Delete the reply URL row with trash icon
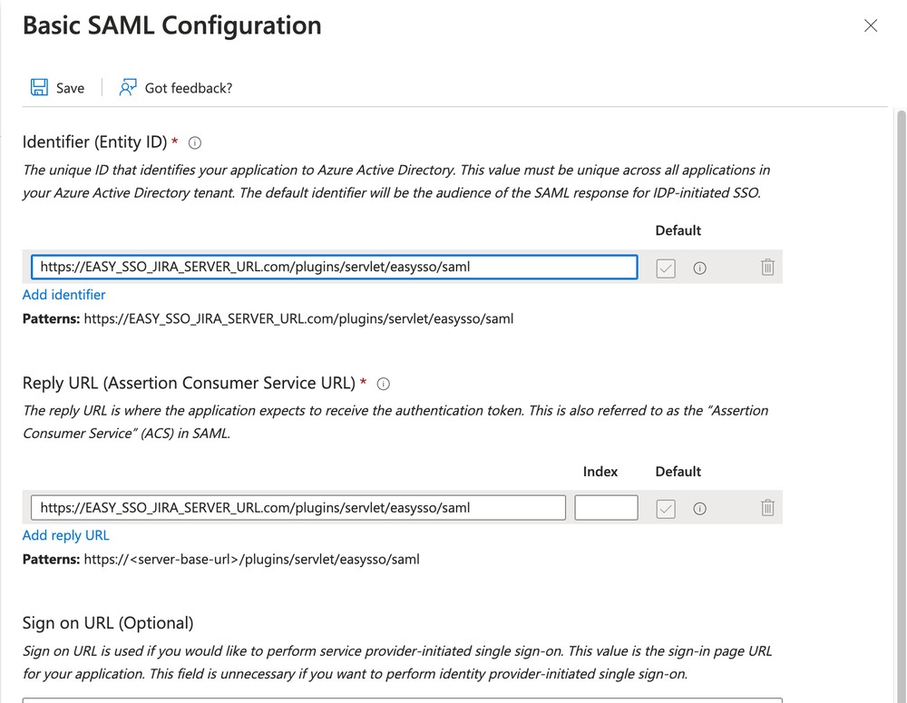Screen dimensions: 907x703 [767, 507]
